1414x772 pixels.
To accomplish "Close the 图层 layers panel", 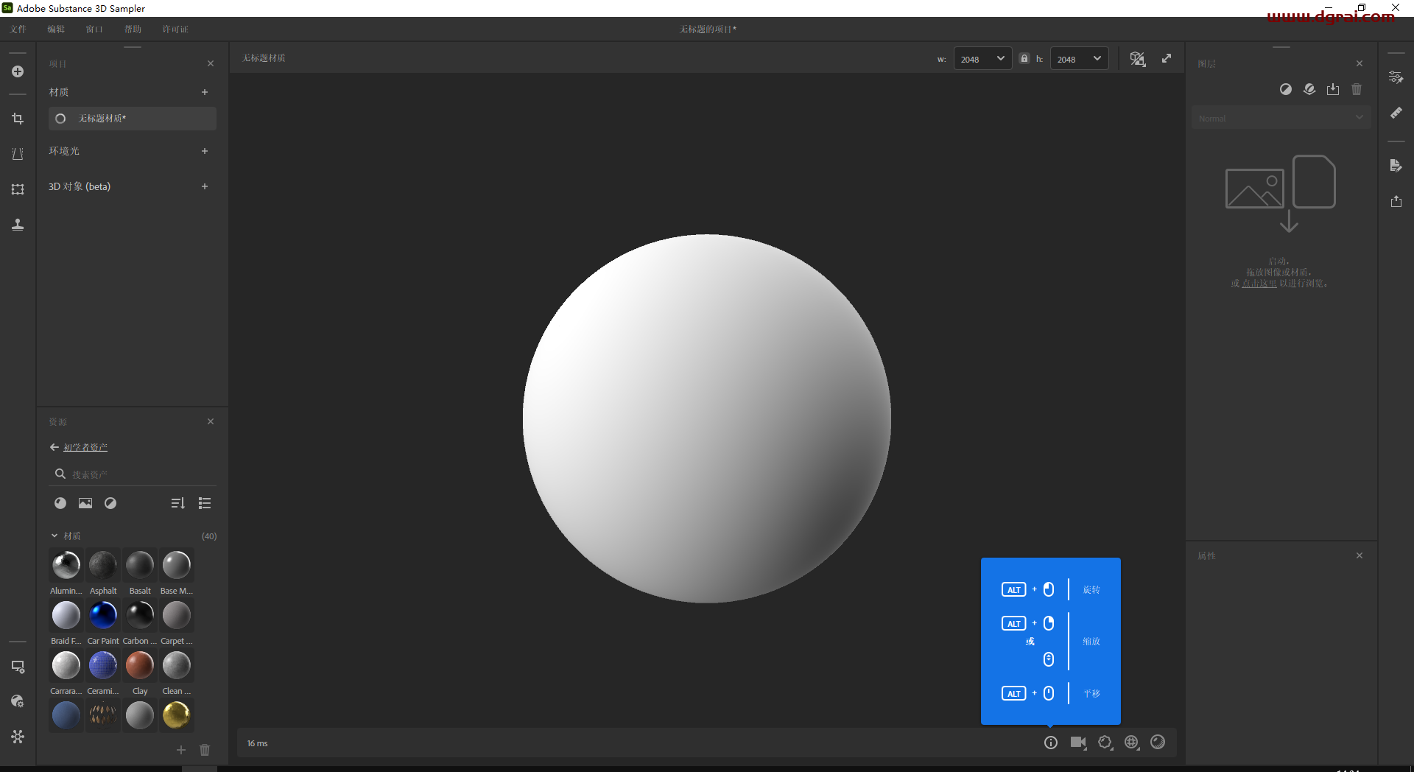I will [1360, 64].
